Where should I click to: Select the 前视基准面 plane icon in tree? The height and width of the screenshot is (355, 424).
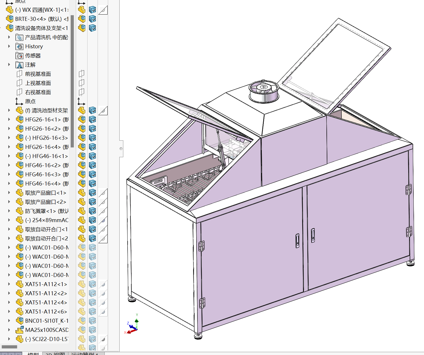(x=19, y=74)
